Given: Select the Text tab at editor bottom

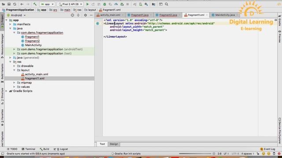Looking at the screenshot, I should point(102,144).
